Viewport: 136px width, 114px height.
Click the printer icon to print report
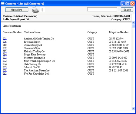point(35,10)
